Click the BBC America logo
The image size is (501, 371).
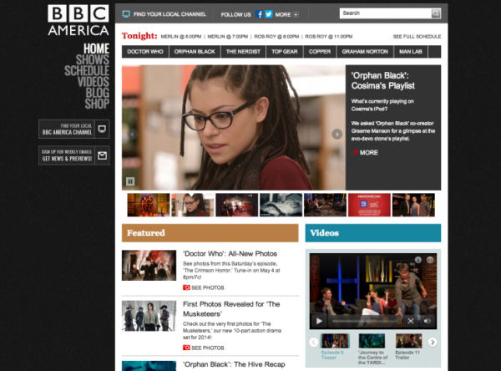pos(78,20)
